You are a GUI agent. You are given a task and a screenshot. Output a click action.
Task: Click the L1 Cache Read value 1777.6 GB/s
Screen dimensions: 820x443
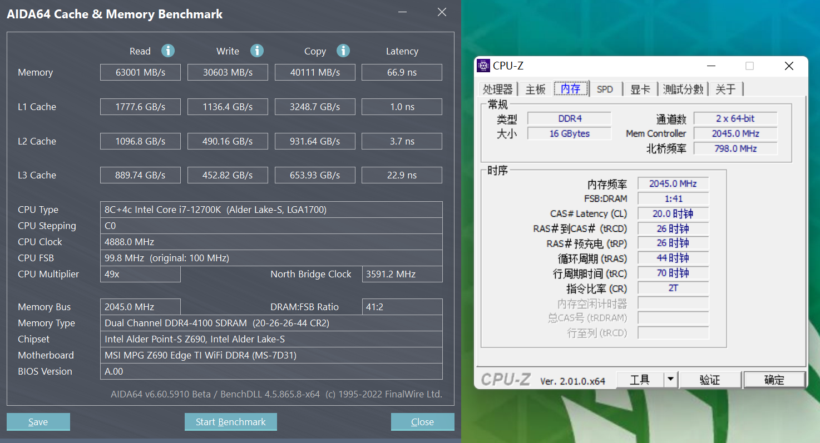[140, 107]
